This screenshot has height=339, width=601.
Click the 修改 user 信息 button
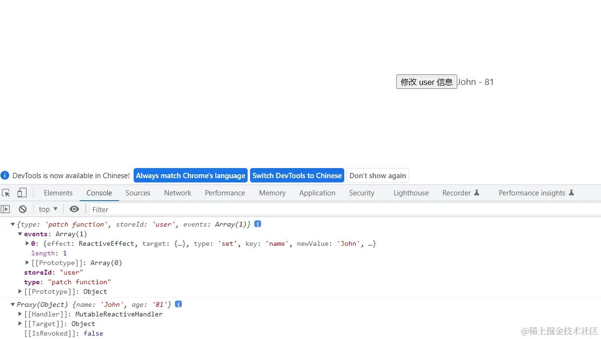[x=426, y=82]
